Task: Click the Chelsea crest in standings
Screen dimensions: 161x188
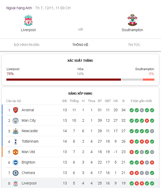Action: click(x=16, y=173)
